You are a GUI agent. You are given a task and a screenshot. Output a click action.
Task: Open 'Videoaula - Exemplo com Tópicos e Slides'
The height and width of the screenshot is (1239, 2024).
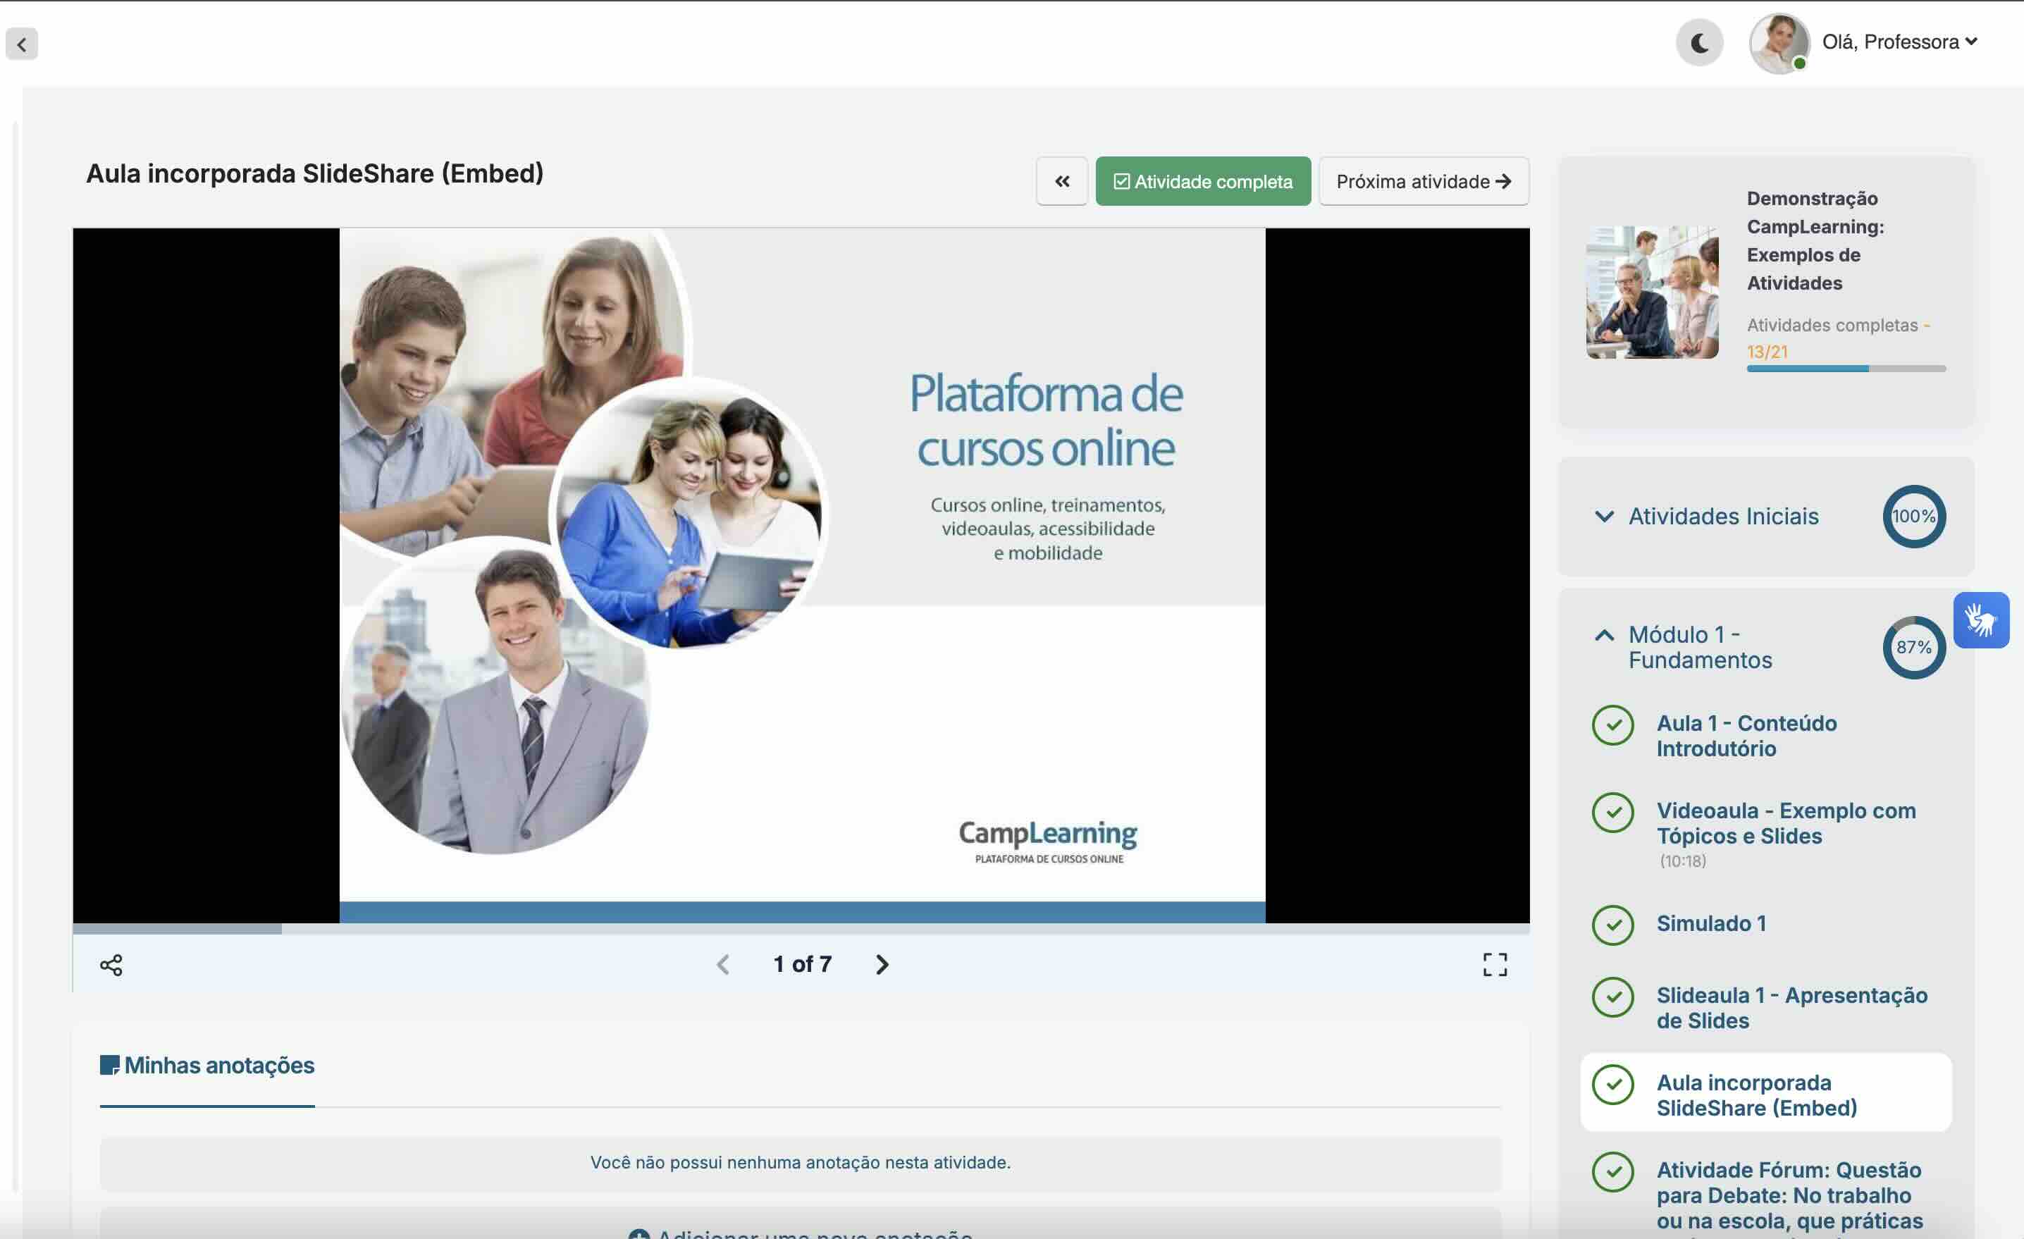[1786, 823]
